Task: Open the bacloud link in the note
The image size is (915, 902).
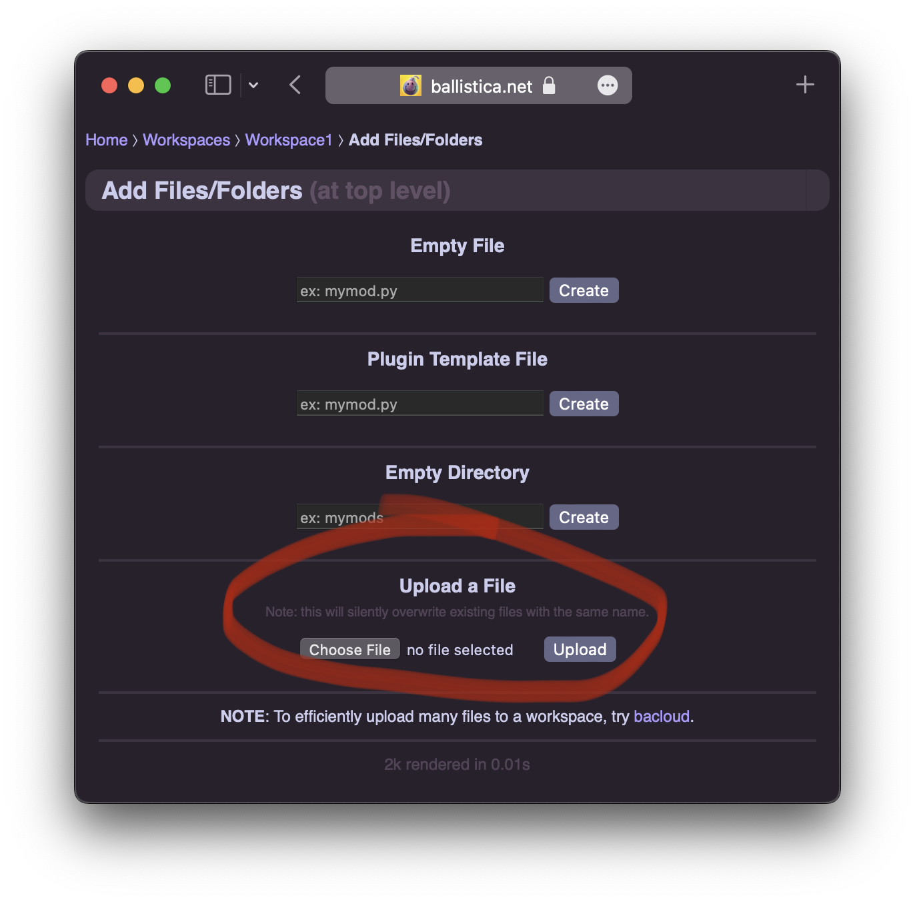Action: pyautogui.click(x=661, y=716)
